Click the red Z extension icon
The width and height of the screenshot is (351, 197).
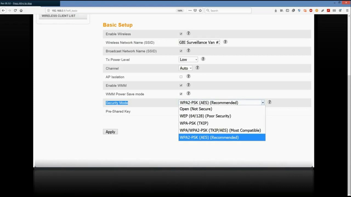328,10
